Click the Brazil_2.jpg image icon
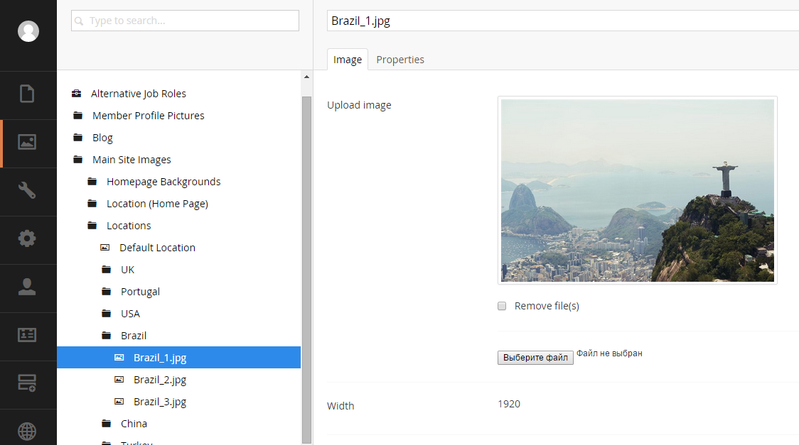The height and width of the screenshot is (445, 799). (119, 380)
